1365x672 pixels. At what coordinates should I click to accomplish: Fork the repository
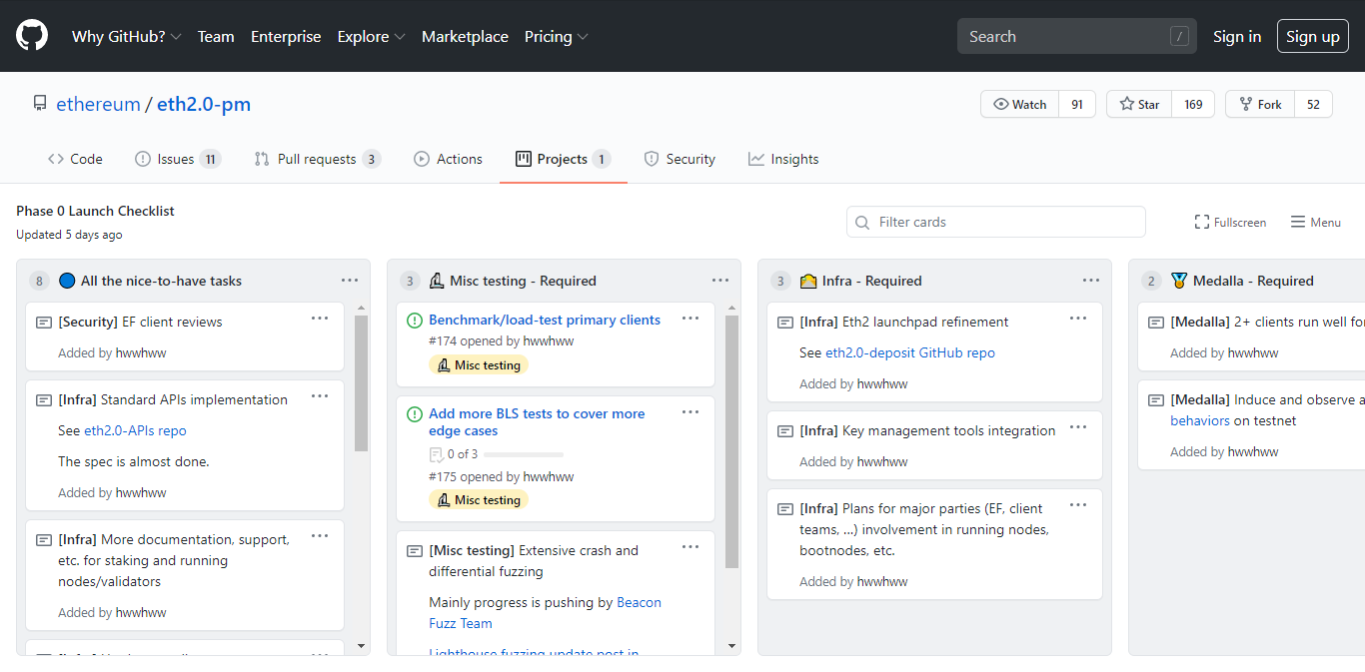(x=1260, y=104)
